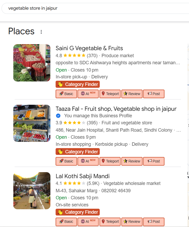Open the Saini G Vegetable & Fruits listing

pos(89,48)
